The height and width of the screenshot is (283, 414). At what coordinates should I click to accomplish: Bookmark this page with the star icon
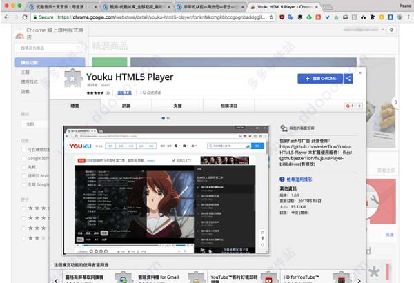[271, 17]
